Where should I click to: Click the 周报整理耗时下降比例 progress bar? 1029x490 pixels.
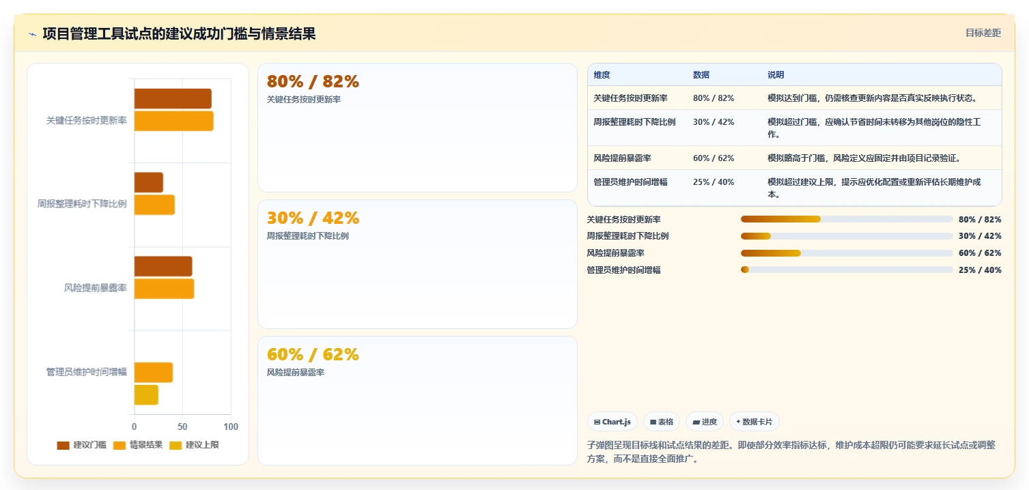point(847,236)
